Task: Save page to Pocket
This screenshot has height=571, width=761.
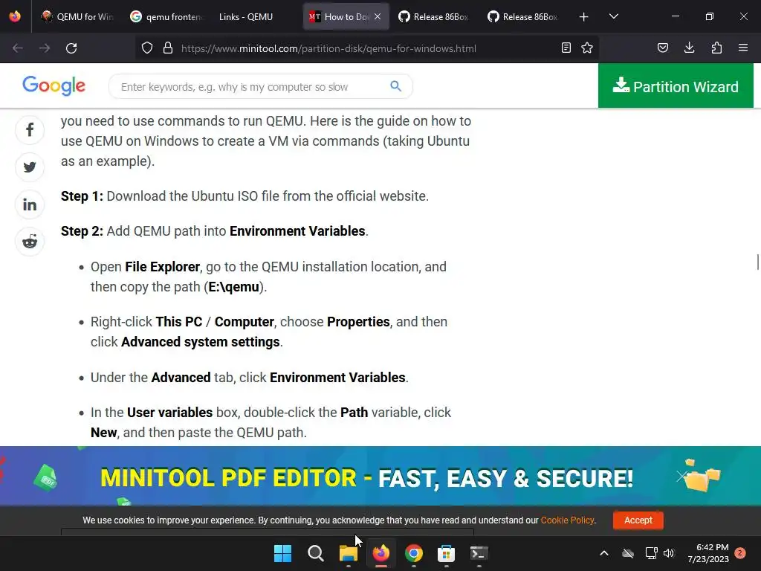Action: coord(662,48)
